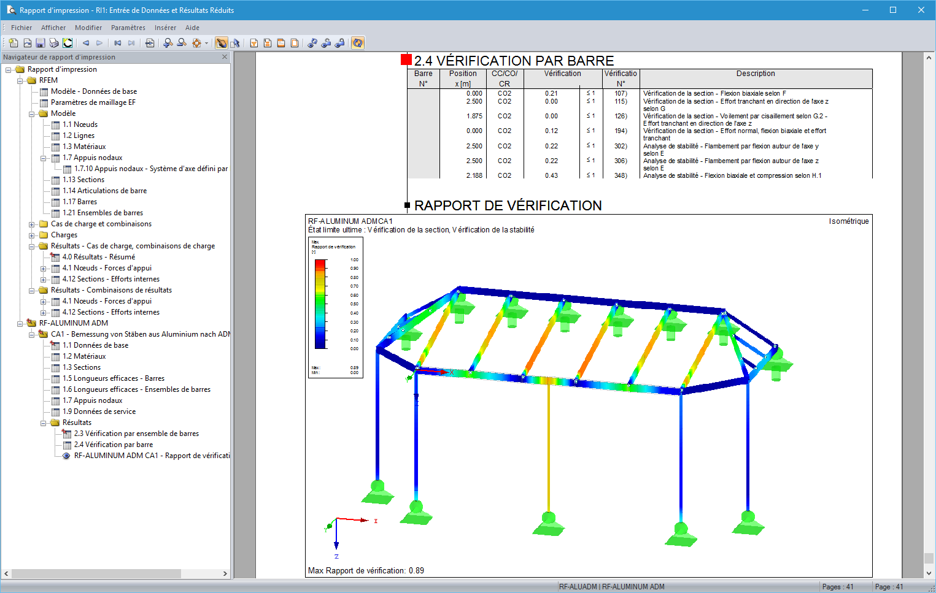
Task: Click the first blue link-chain icon
Action: 312,43
